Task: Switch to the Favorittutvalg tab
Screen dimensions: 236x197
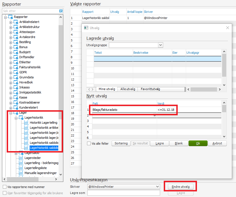Action: pos(150,89)
